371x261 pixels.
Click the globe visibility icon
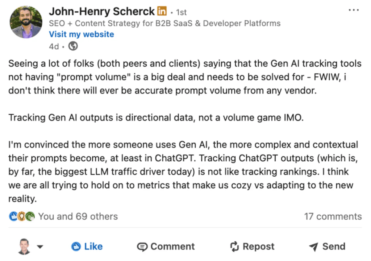(x=73, y=46)
